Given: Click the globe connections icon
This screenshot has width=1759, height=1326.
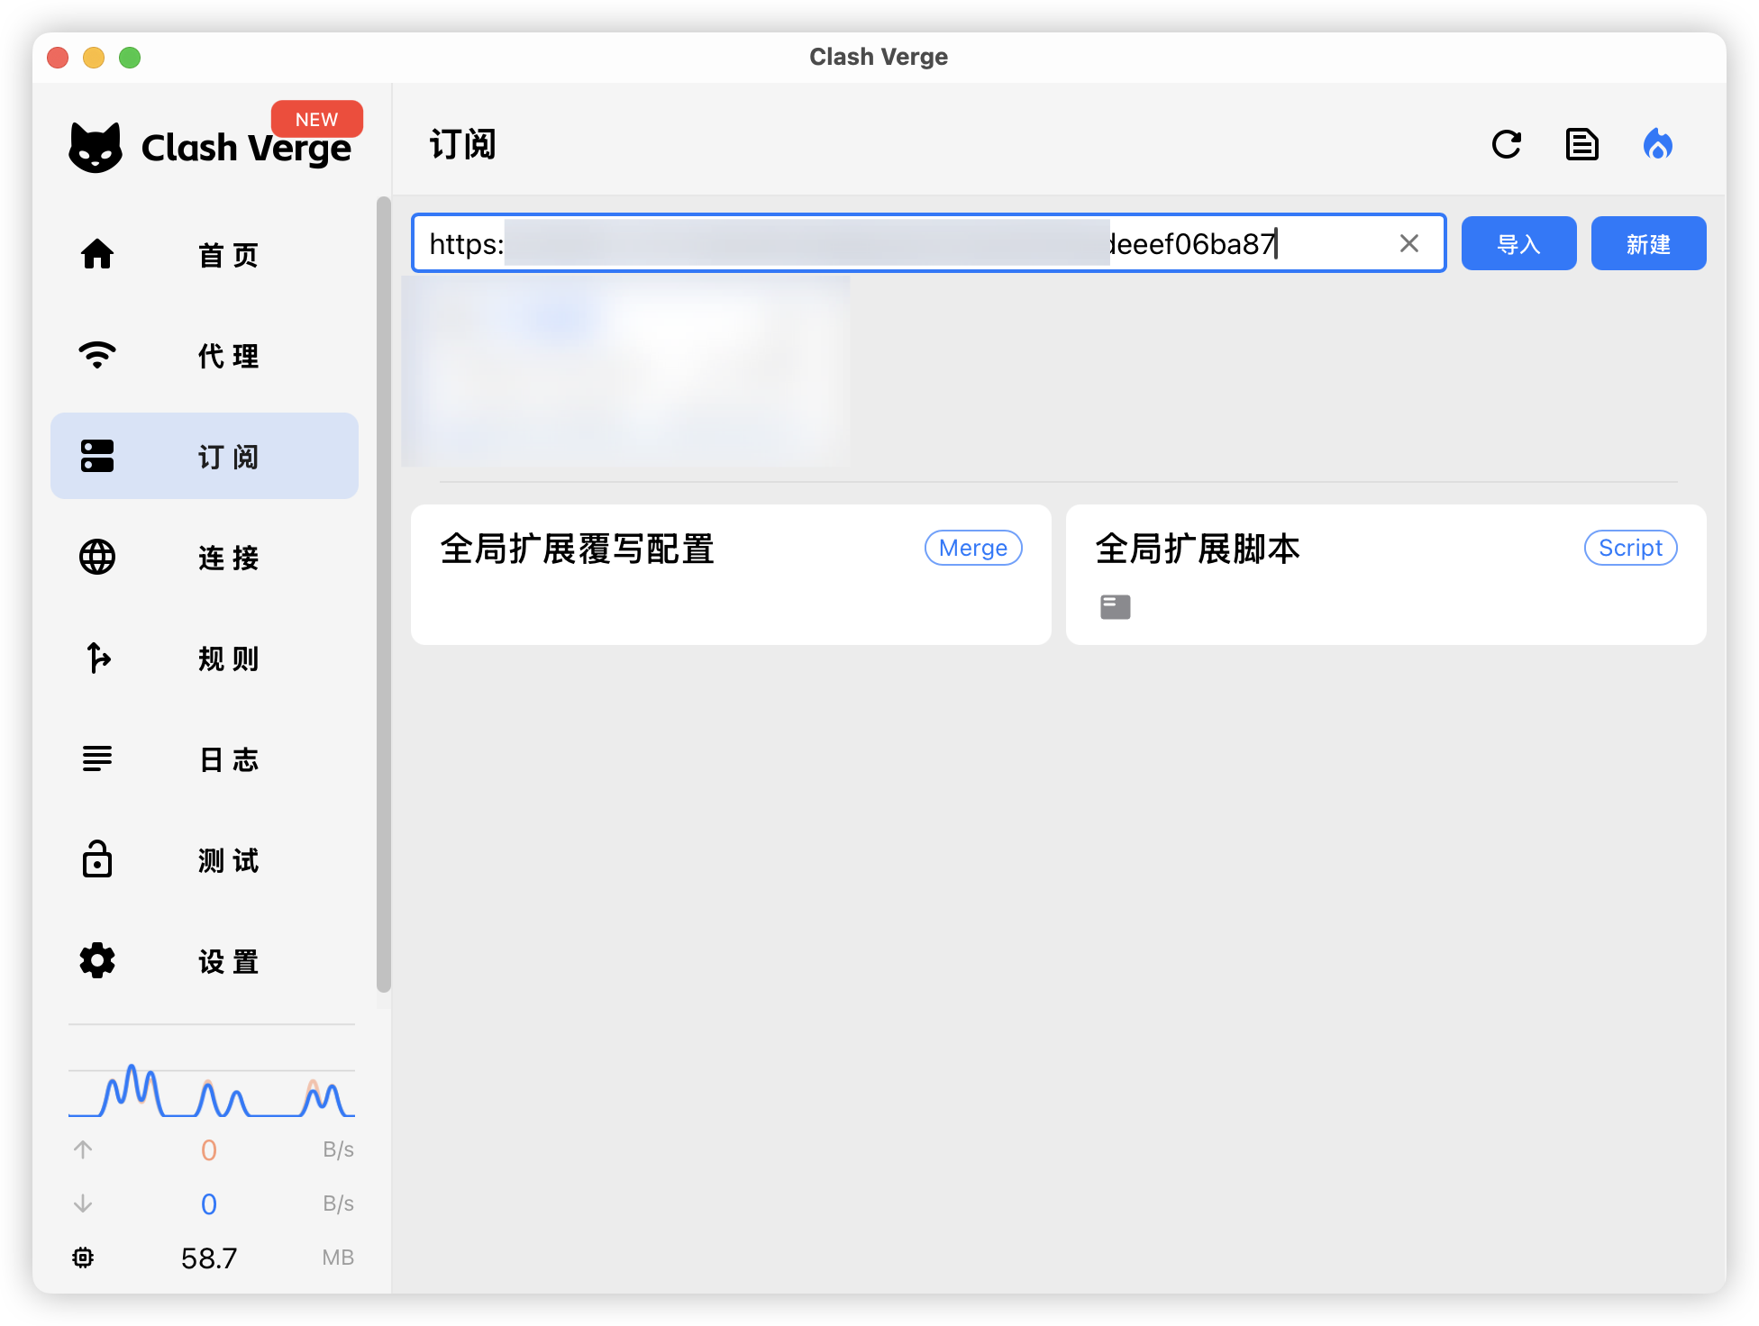Looking at the screenshot, I should (x=97, y=557).
